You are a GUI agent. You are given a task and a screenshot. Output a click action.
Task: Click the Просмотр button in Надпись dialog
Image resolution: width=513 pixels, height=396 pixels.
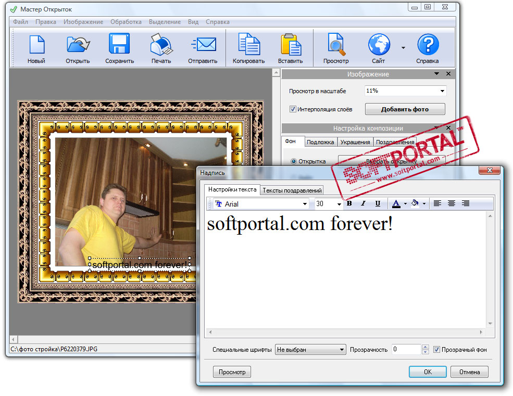(232, 372)
